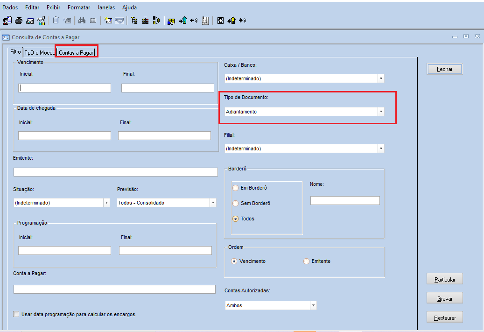Click the yellow bracket grouping icon
The width and height of the screenshot is (484, 332).
tap(156, 21)
